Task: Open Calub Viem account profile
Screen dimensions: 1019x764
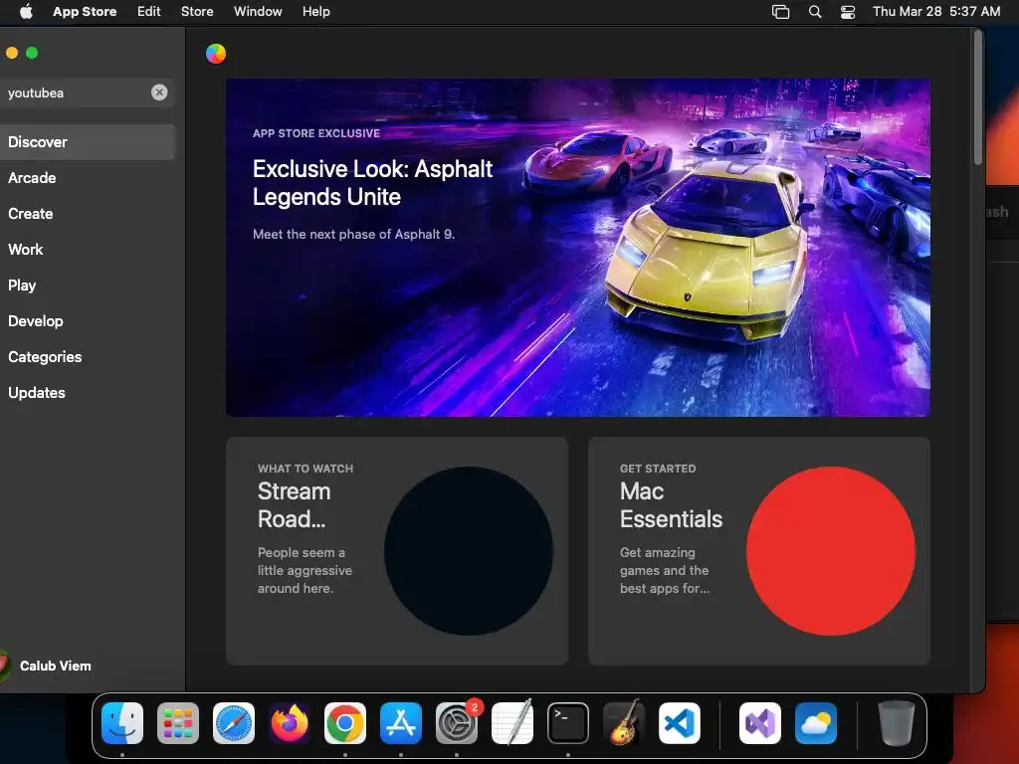Action: point(47,666)
